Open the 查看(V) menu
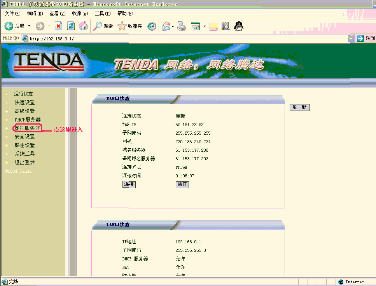Image resolution: width=376 pixels, height=286 pixels. (58, 14)
